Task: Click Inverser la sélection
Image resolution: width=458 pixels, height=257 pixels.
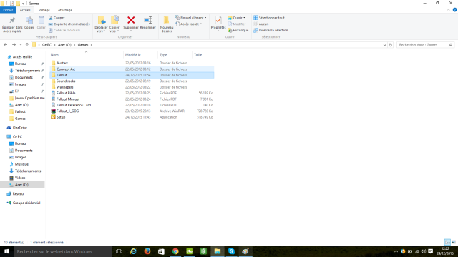Action: [271, 30]
